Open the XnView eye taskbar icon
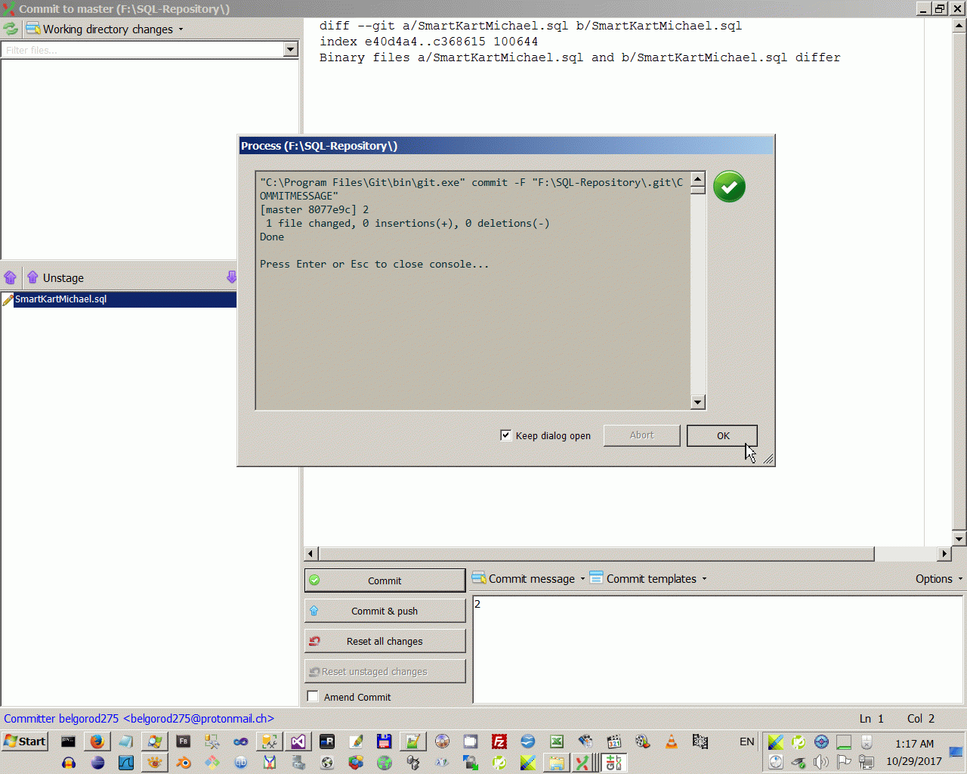This screenshot has height=774, width=967. click(154, 763)
